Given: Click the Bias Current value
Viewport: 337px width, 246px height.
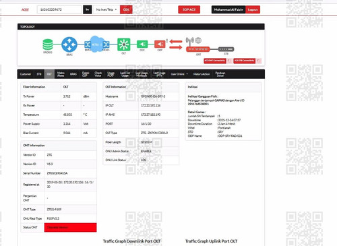Looking at the screenshot, I should tap(67, 133).
